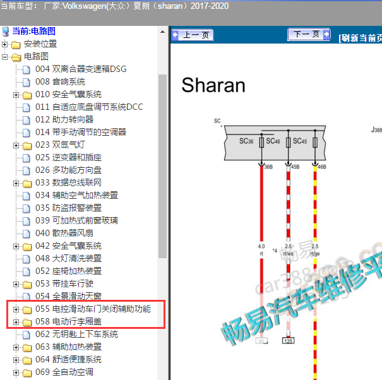
Task: Open 025 逆变器和插座 document
Action: pos(68,158)
